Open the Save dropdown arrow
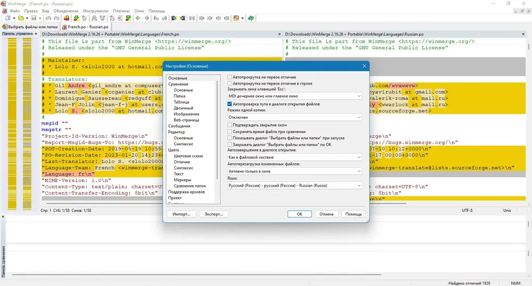The image size is (532, 286). [40, 18]
